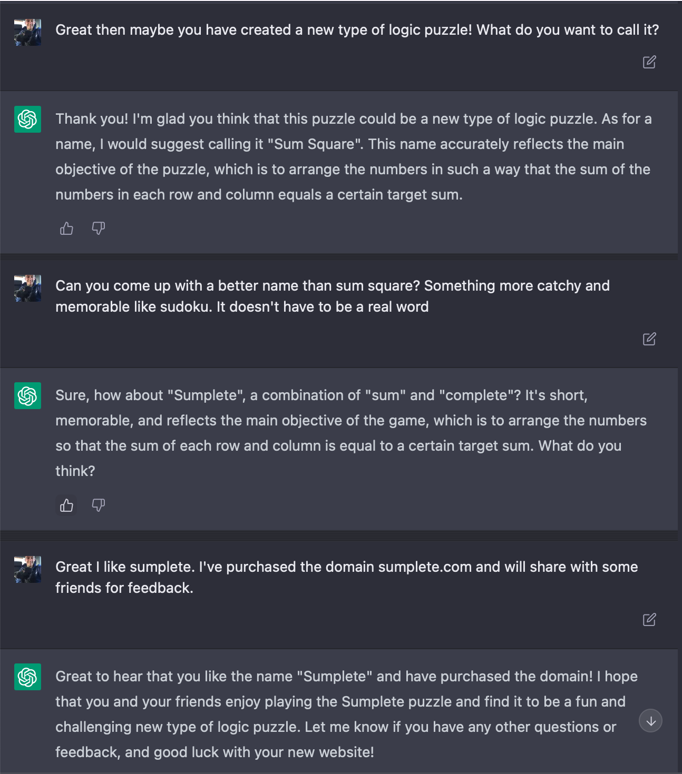Edit the 'What do you want to call it' message

point(649,62)
